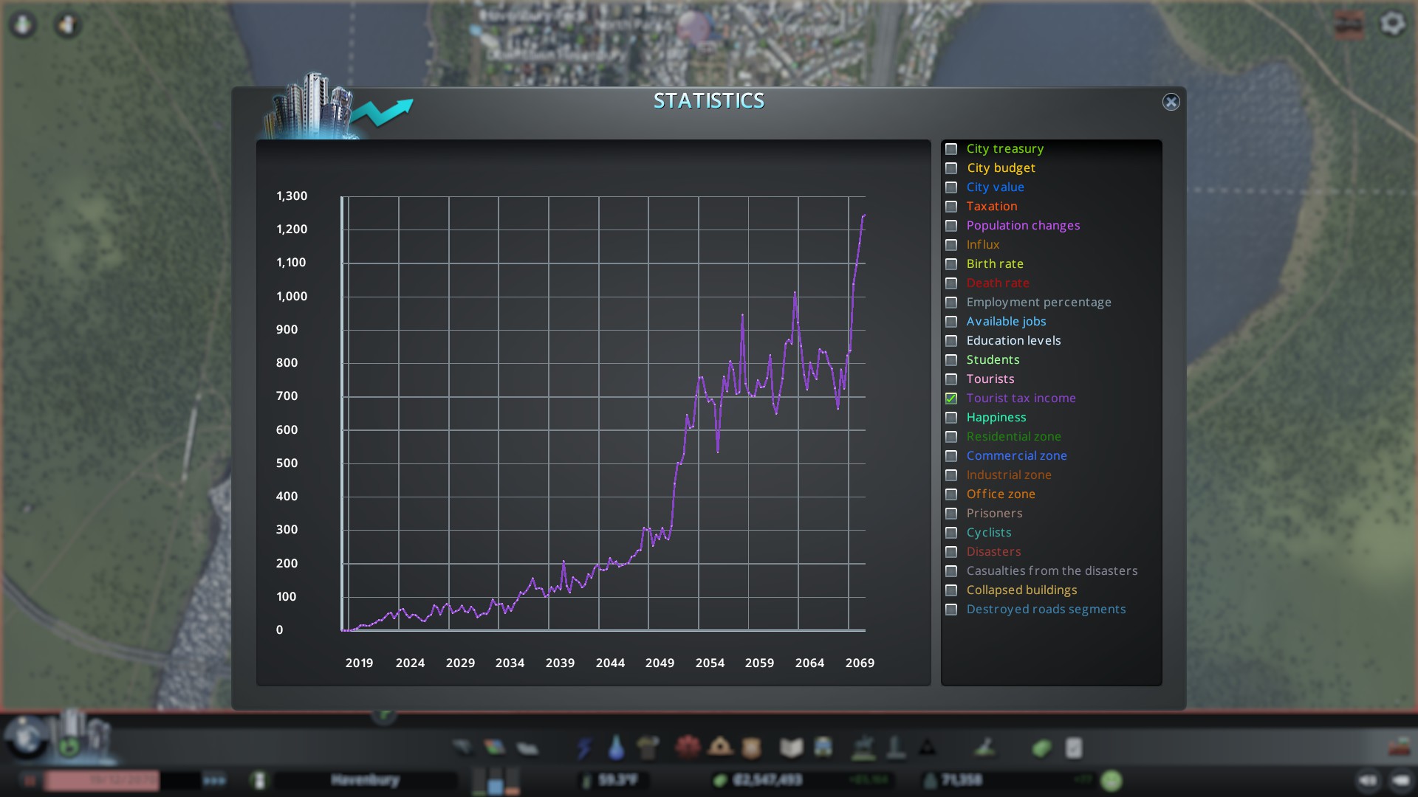
Task: Open the options gear icon
Action: [x=1393, y=24]
